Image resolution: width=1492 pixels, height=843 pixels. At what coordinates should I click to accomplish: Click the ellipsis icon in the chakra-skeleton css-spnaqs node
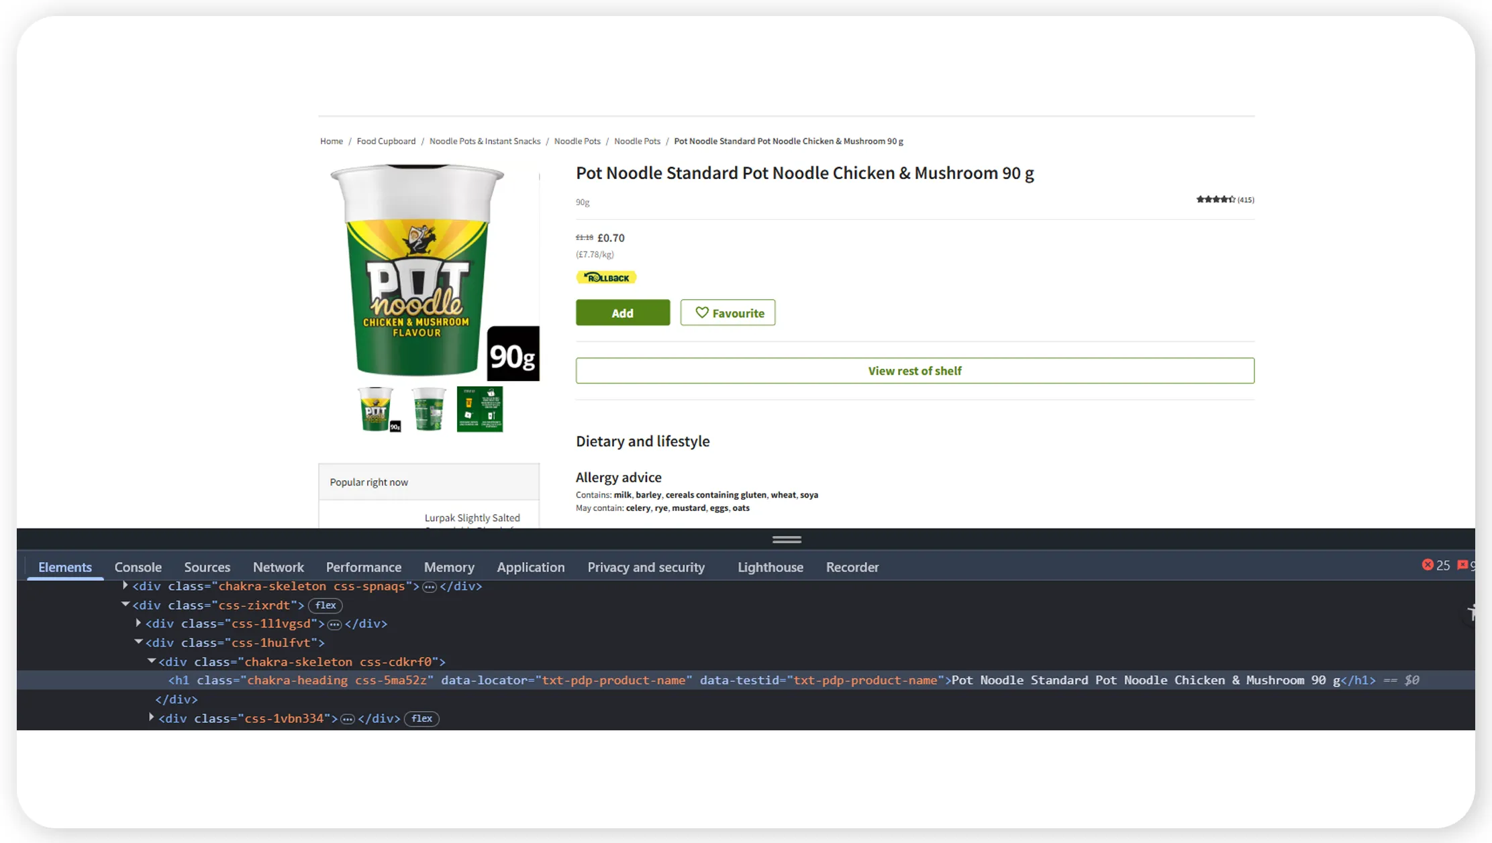coord(430,586)
